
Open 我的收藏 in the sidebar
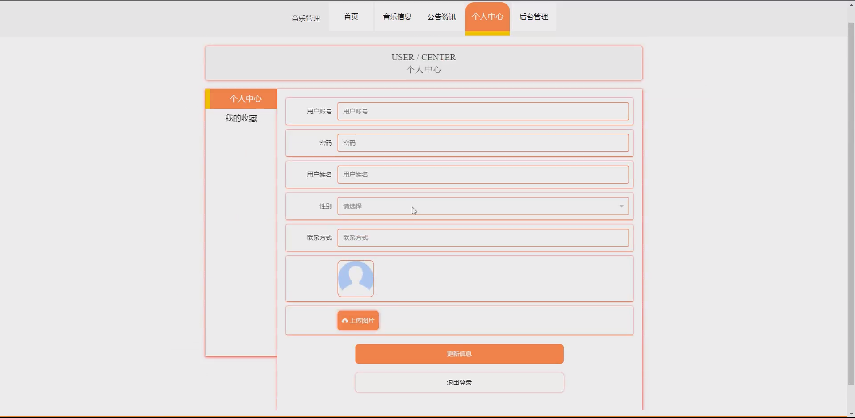click(x=241, y=118)
